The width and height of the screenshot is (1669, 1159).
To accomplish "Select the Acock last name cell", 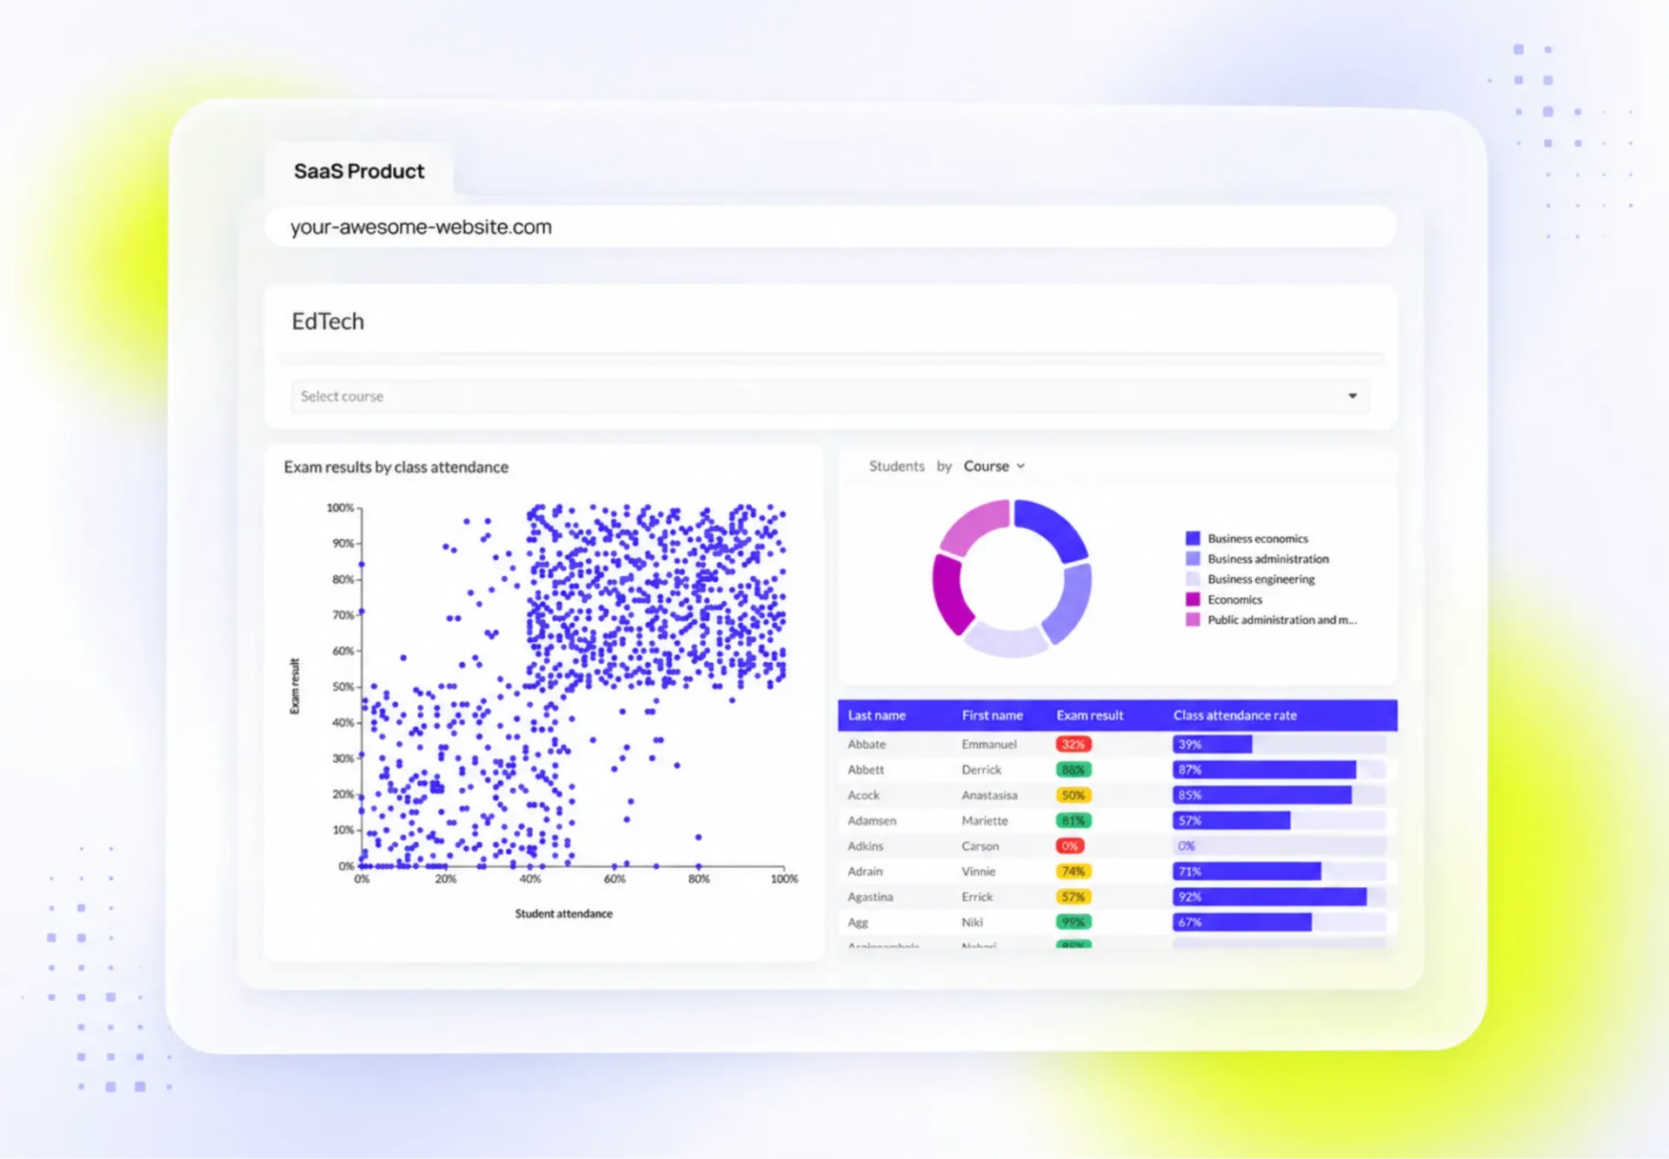I will pyautogui.click(x=863, y=795).
